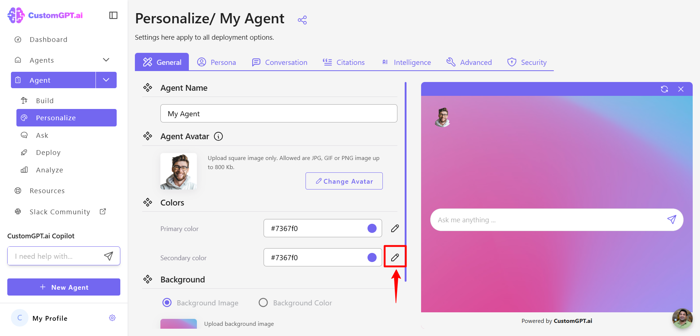Click the Agent Name input field

(x=279, y=113)
